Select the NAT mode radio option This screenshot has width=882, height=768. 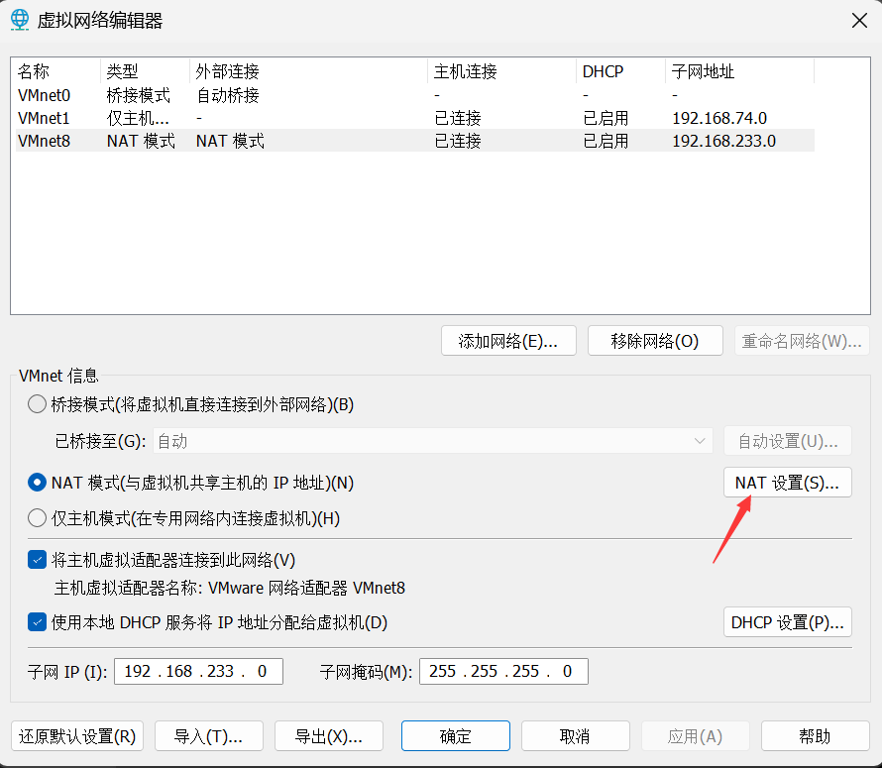[37, 483]
